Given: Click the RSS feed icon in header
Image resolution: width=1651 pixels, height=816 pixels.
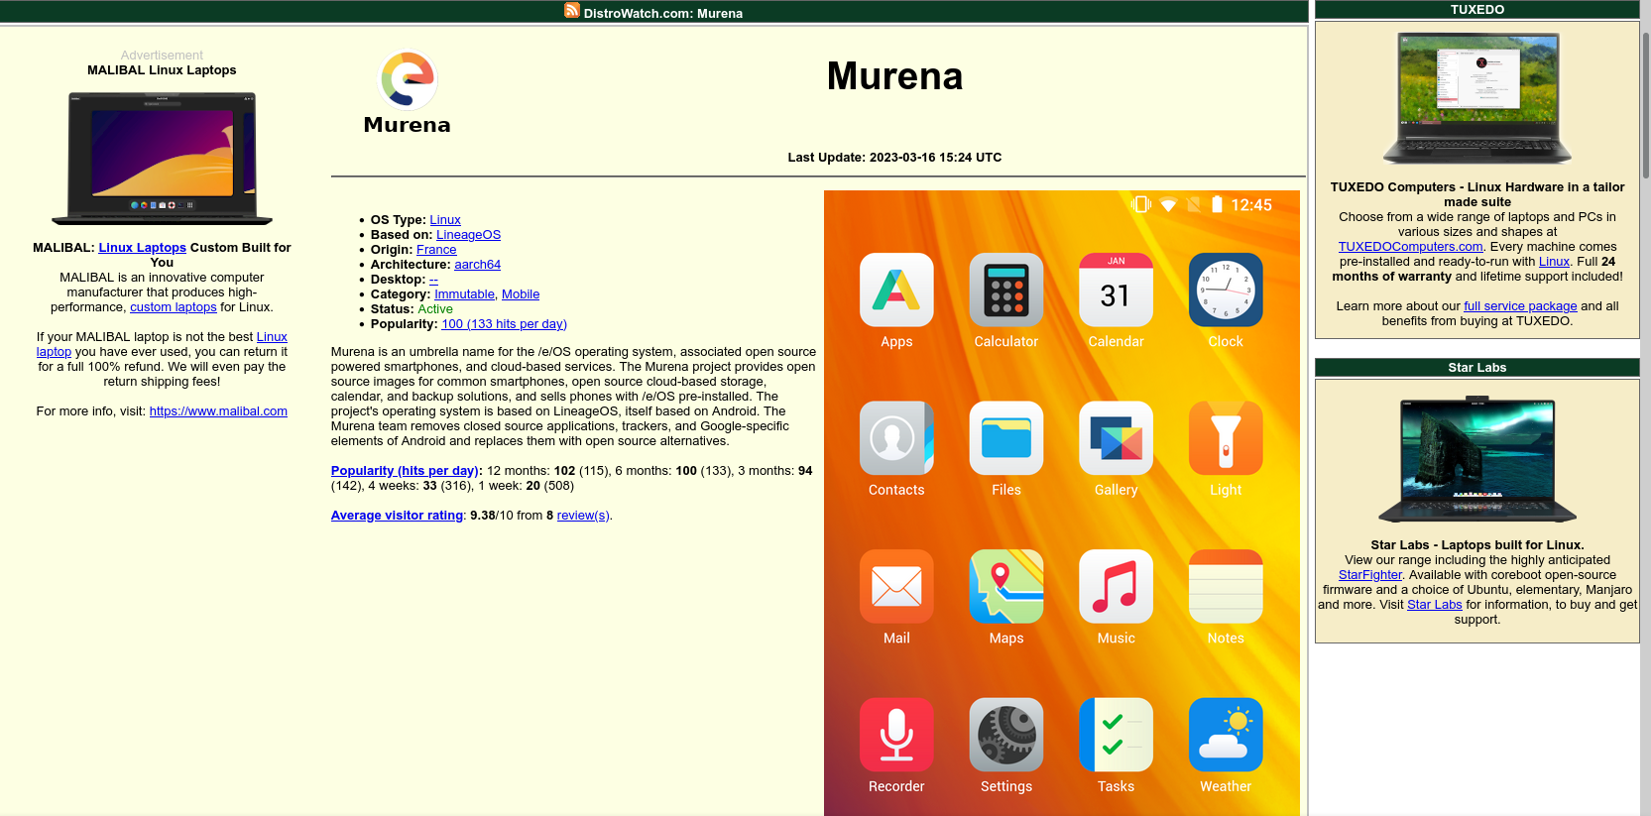Looking at the screenshot, I should pyautogui.click(x=572, y=10).
